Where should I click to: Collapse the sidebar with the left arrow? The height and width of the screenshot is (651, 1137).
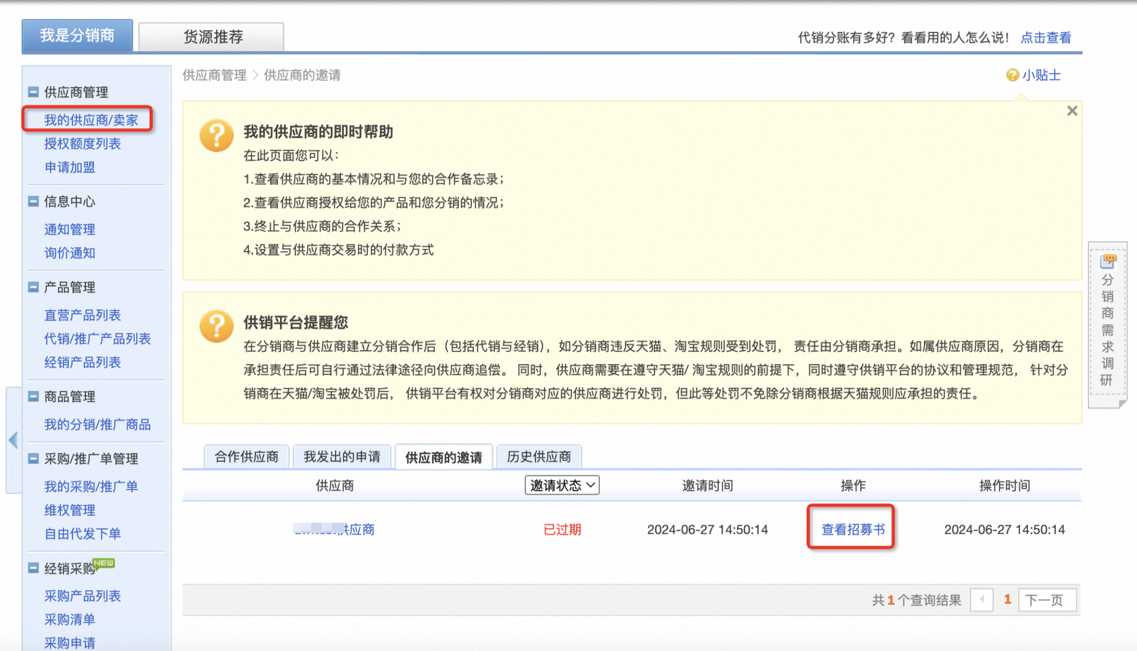coord(13,440)
